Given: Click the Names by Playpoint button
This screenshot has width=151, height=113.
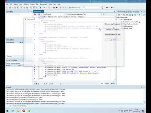Looking at the screenshot, I should pos(113,24).
